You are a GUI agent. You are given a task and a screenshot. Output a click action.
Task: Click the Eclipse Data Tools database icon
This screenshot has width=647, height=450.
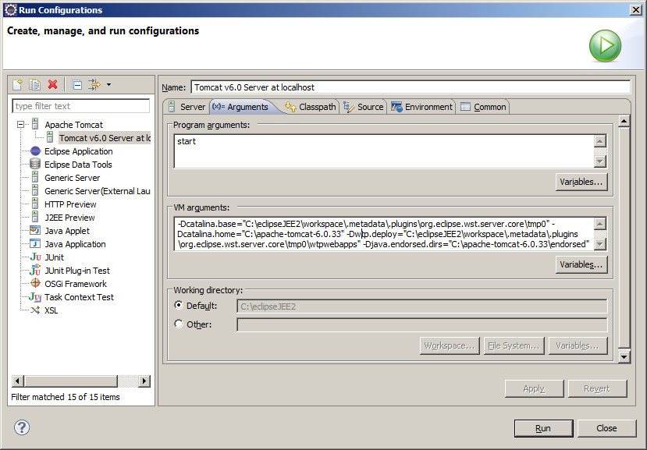[35, 164]
